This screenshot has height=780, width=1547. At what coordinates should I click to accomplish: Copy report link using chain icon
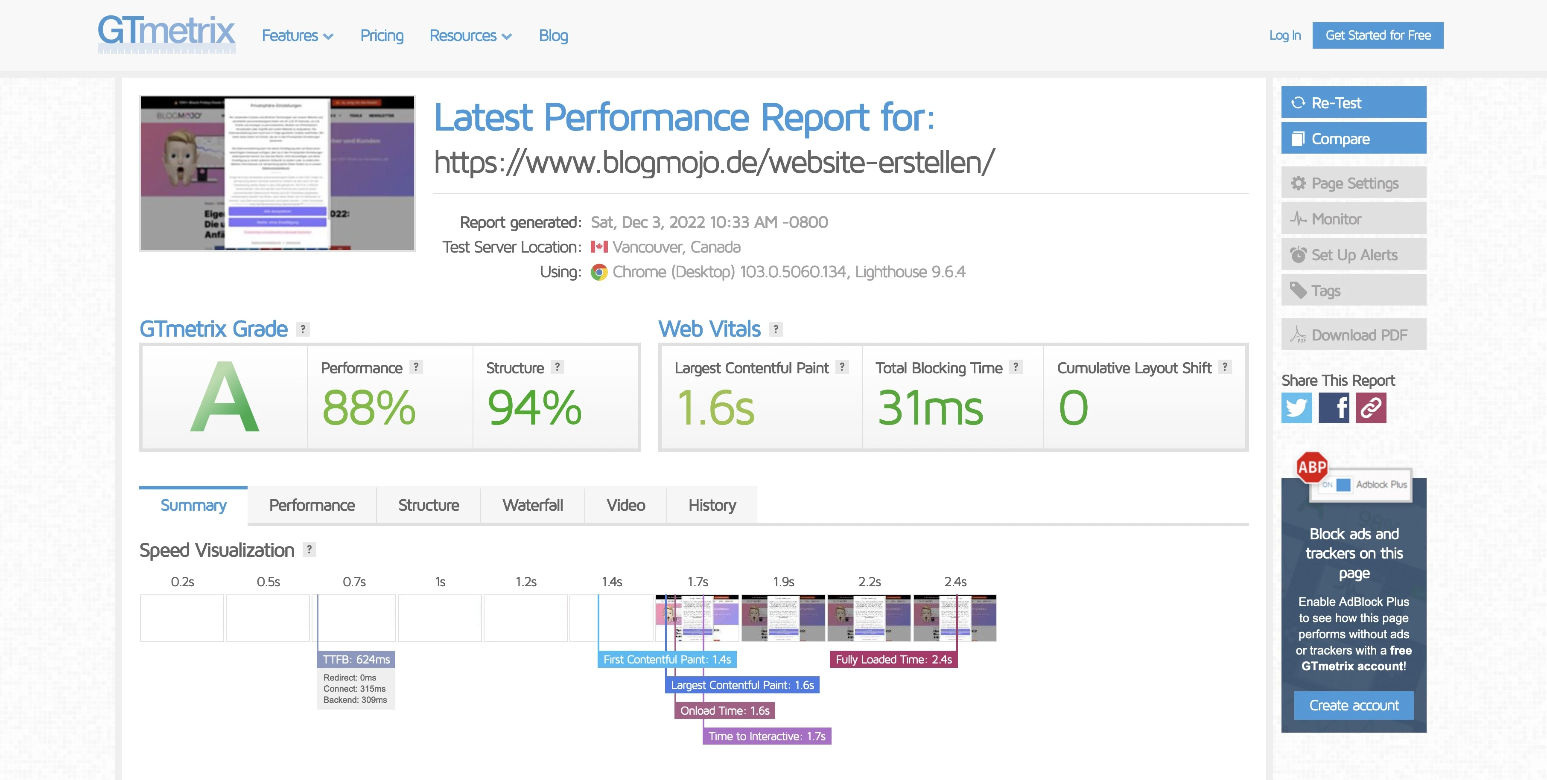tap(1370, 408)
